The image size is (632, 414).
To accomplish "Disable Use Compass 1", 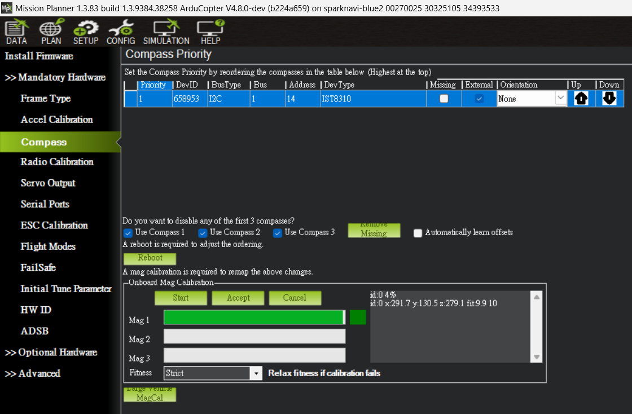I will point(128,233).
